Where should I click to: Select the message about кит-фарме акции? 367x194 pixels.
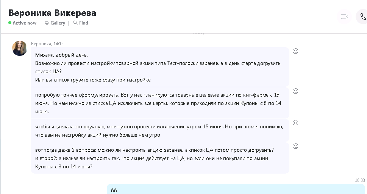[160, 103]
